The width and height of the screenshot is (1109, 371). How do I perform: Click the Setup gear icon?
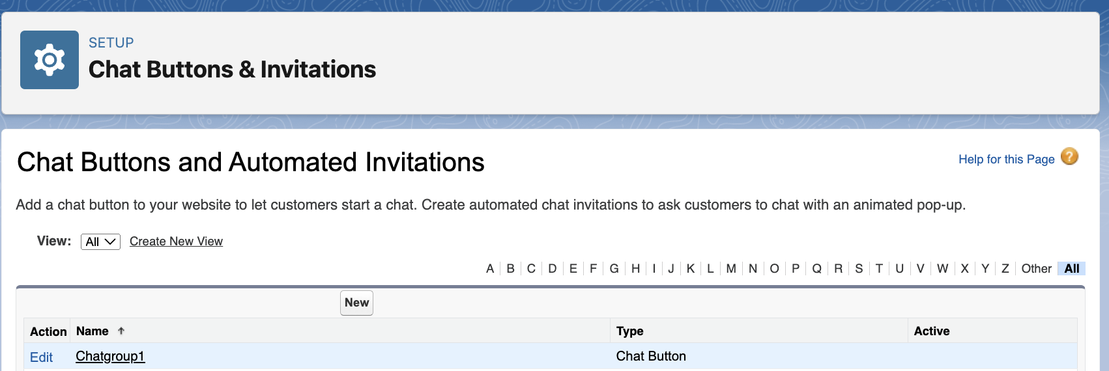(x=50, y=60)
